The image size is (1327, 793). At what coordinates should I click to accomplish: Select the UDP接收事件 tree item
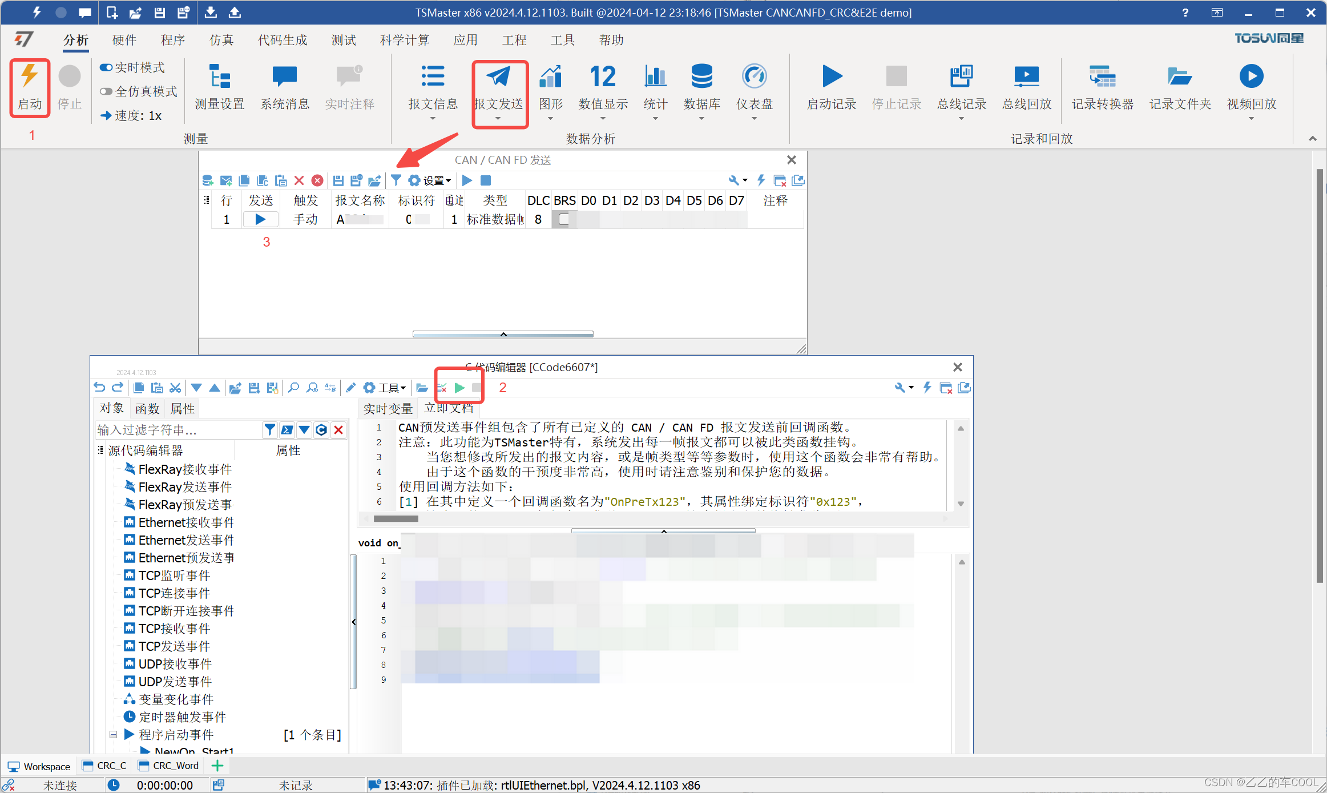coord(175,664)
